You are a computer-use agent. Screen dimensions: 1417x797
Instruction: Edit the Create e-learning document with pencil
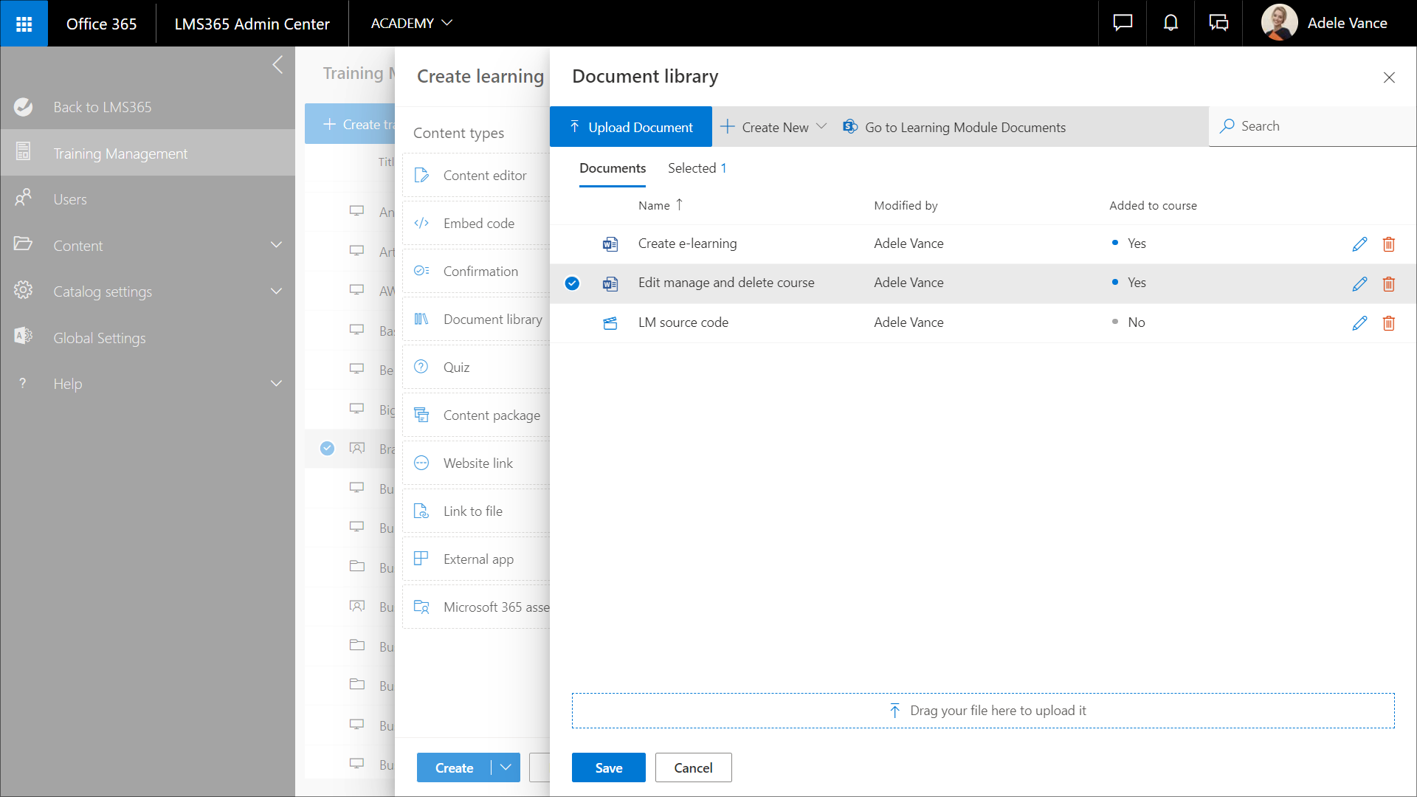coord(1359,244)
